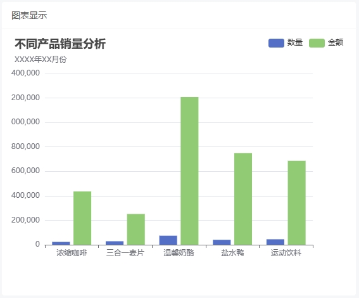Select the blue 运动饮料 quantity bar
The width and height of the screenshot is (359, 298).
(x=275, y=242)
